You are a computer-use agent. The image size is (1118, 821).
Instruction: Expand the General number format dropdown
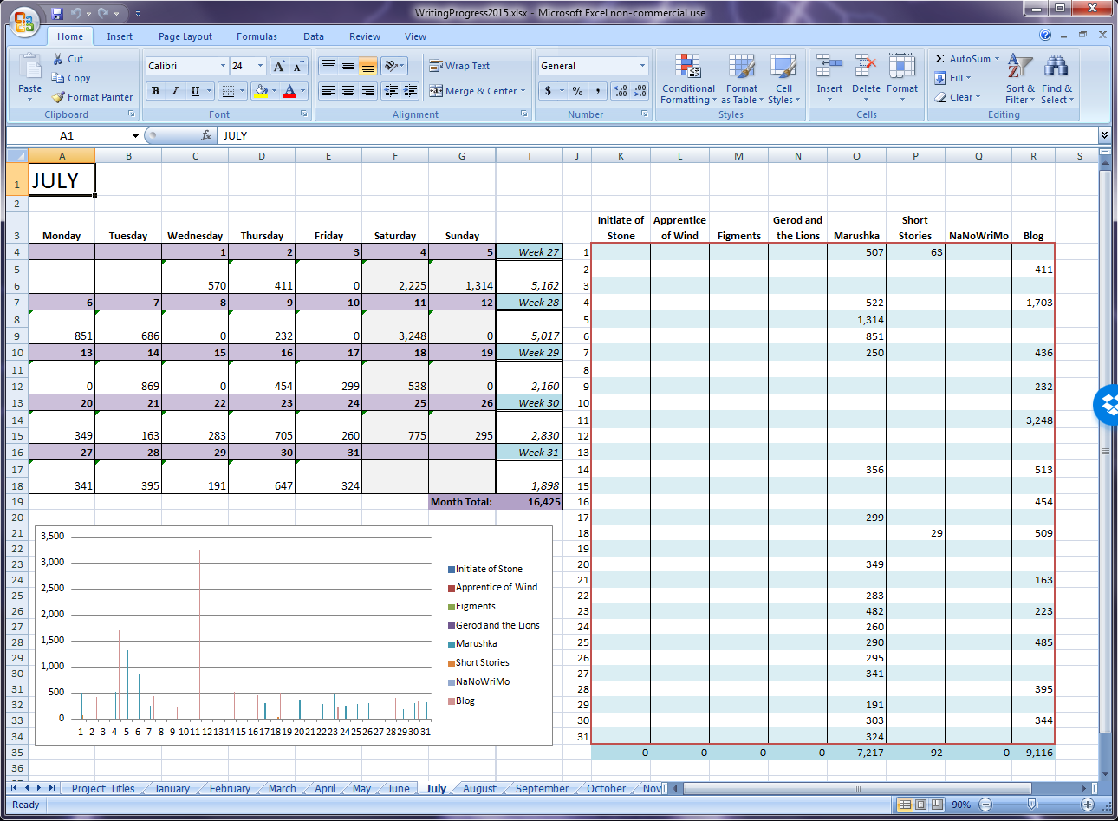click(642, 66)
